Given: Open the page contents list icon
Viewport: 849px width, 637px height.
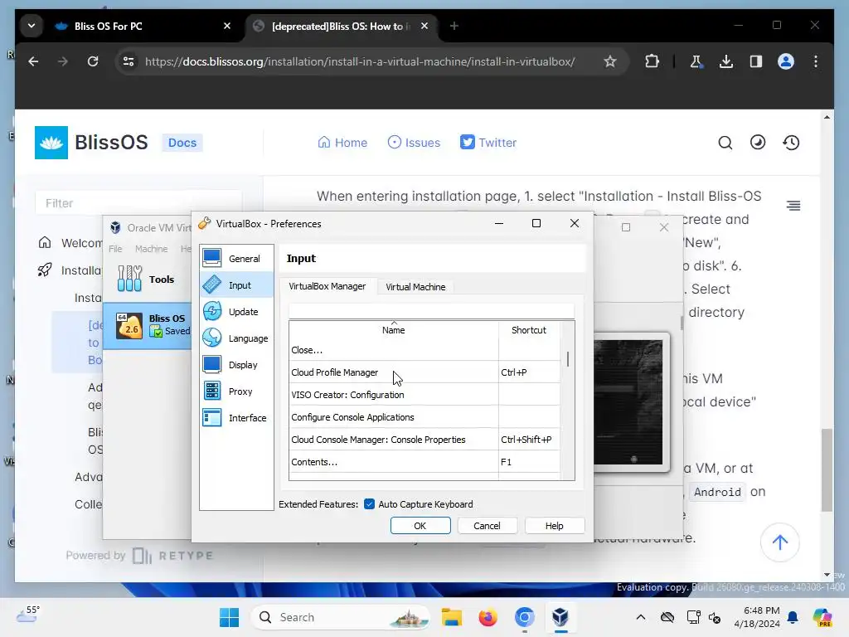Looking at the screenshot, I should 793,206.
